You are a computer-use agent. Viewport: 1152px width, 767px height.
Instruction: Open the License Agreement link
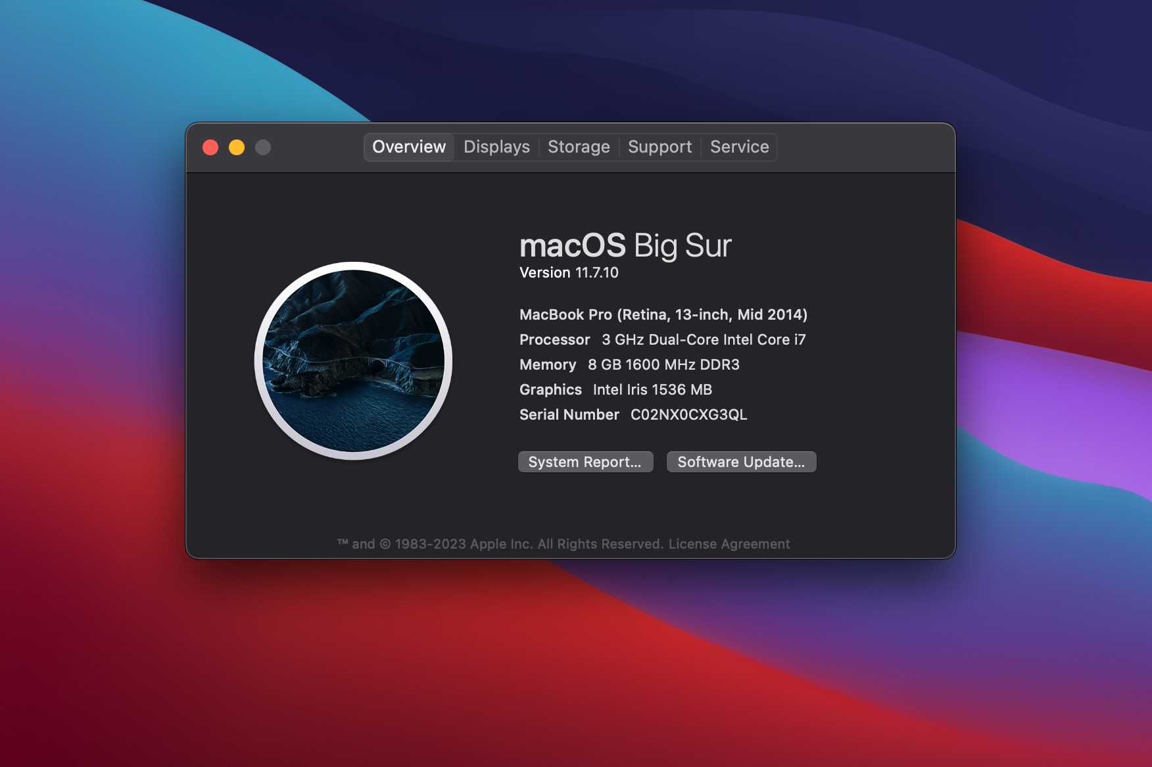tap(729, 544)
